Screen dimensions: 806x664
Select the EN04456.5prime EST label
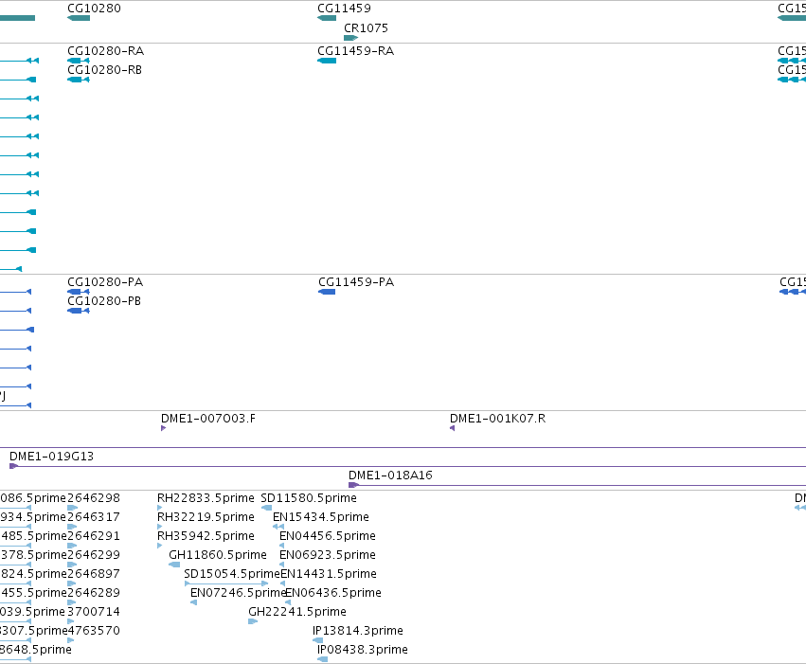click(328, 536)
